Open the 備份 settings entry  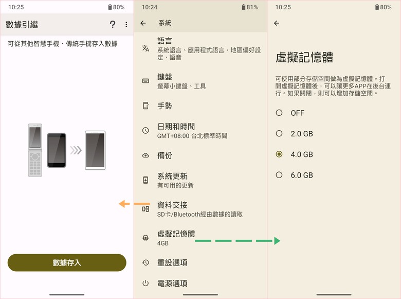click(x=200, y=155)
